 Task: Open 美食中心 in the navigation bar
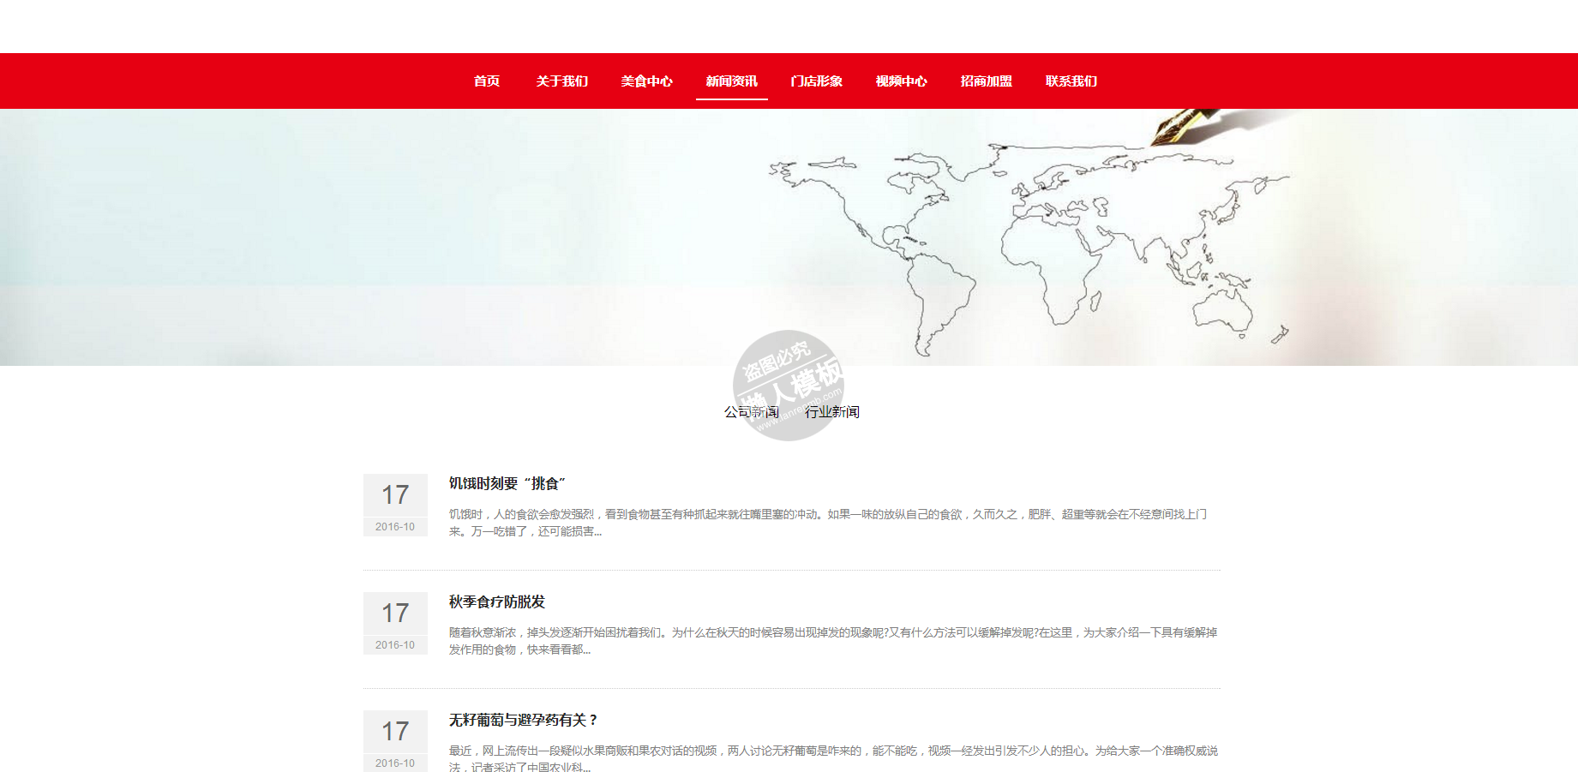coord(647,81)
